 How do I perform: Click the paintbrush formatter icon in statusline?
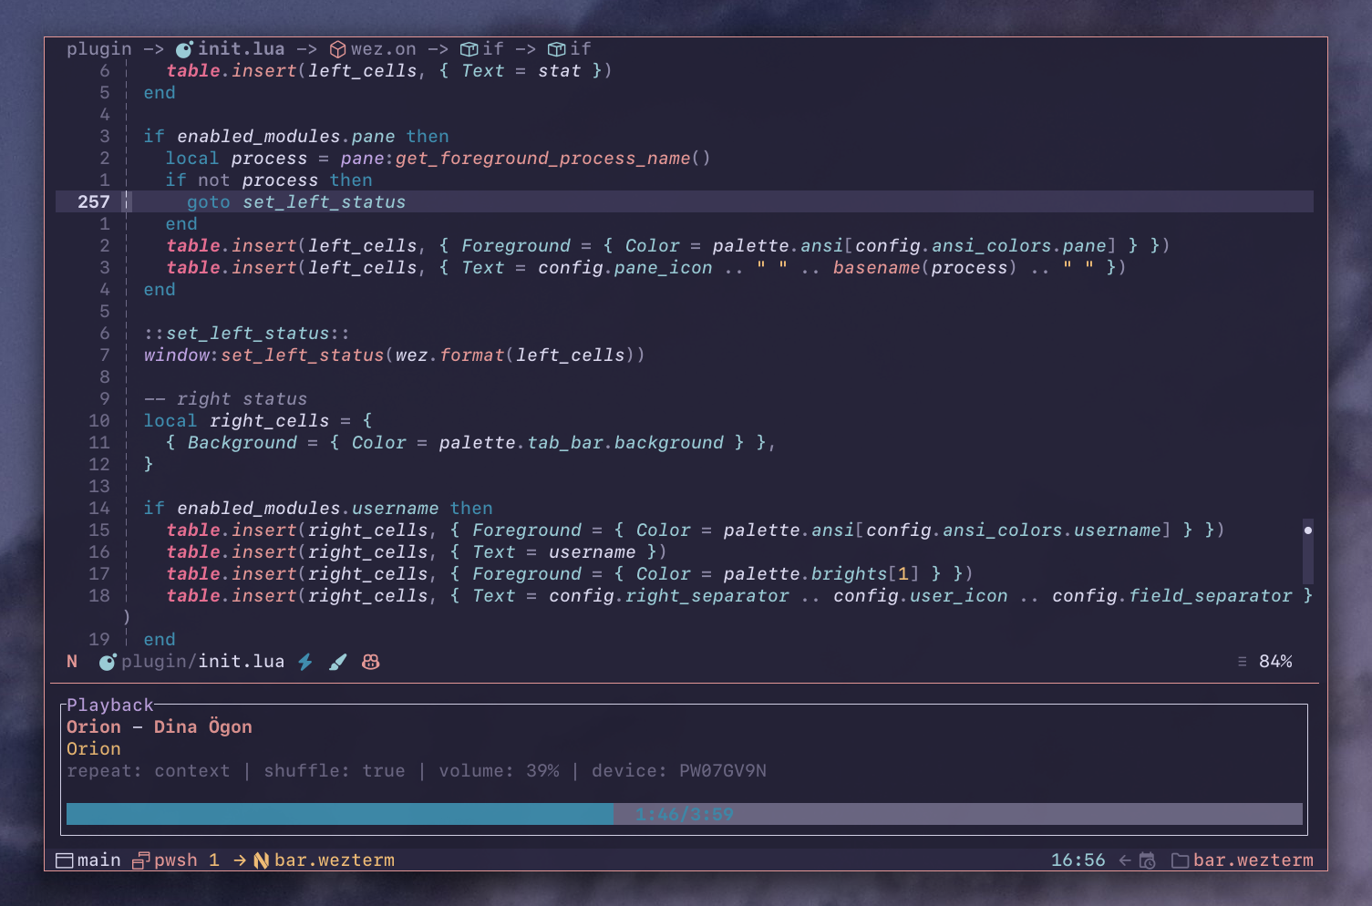[x=338, y=662]
